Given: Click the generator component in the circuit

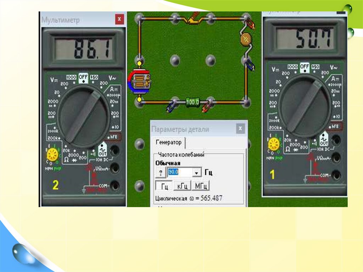Looking at the screenshot, I should [139, 81].
